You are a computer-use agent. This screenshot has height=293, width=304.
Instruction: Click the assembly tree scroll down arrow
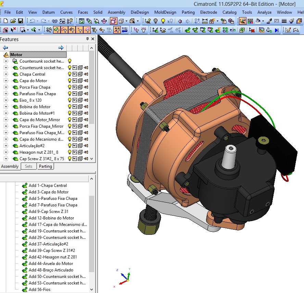pyautogui.click(x=92, y=158)
